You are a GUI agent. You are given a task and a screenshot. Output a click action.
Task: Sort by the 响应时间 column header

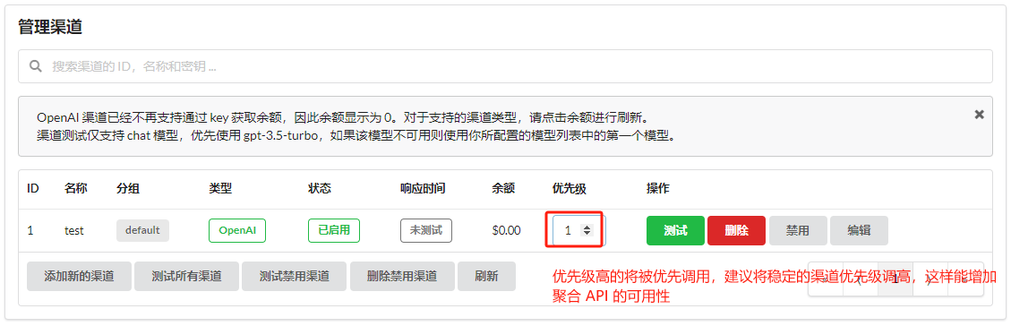423,189
